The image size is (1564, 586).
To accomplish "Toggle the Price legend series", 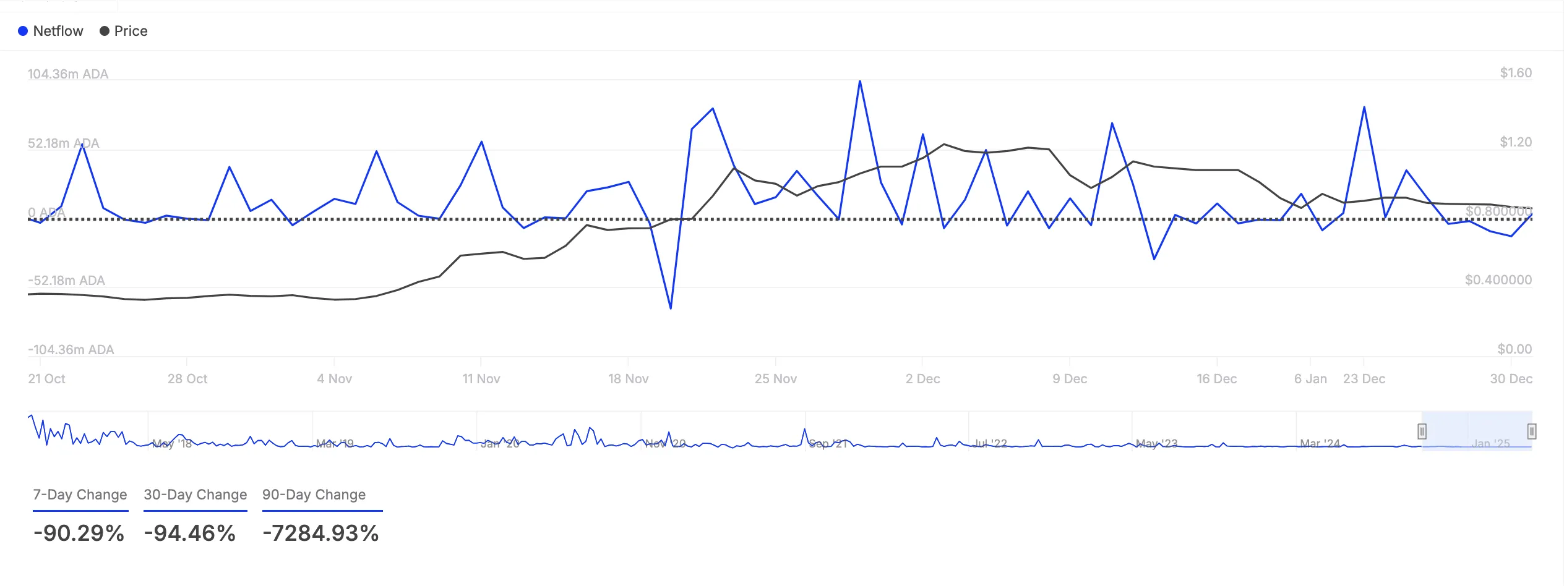I will tap(124, 31).
